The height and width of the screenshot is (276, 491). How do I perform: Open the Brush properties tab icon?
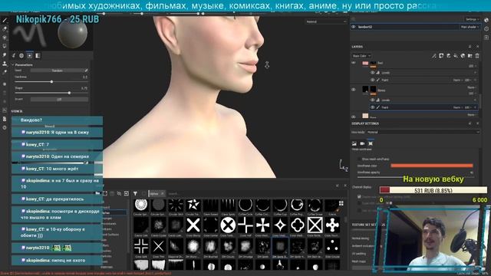[14, 55]
